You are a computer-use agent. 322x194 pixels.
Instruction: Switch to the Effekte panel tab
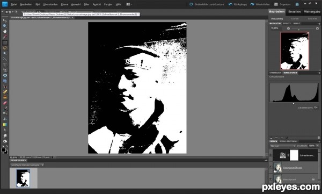point(287,24)
